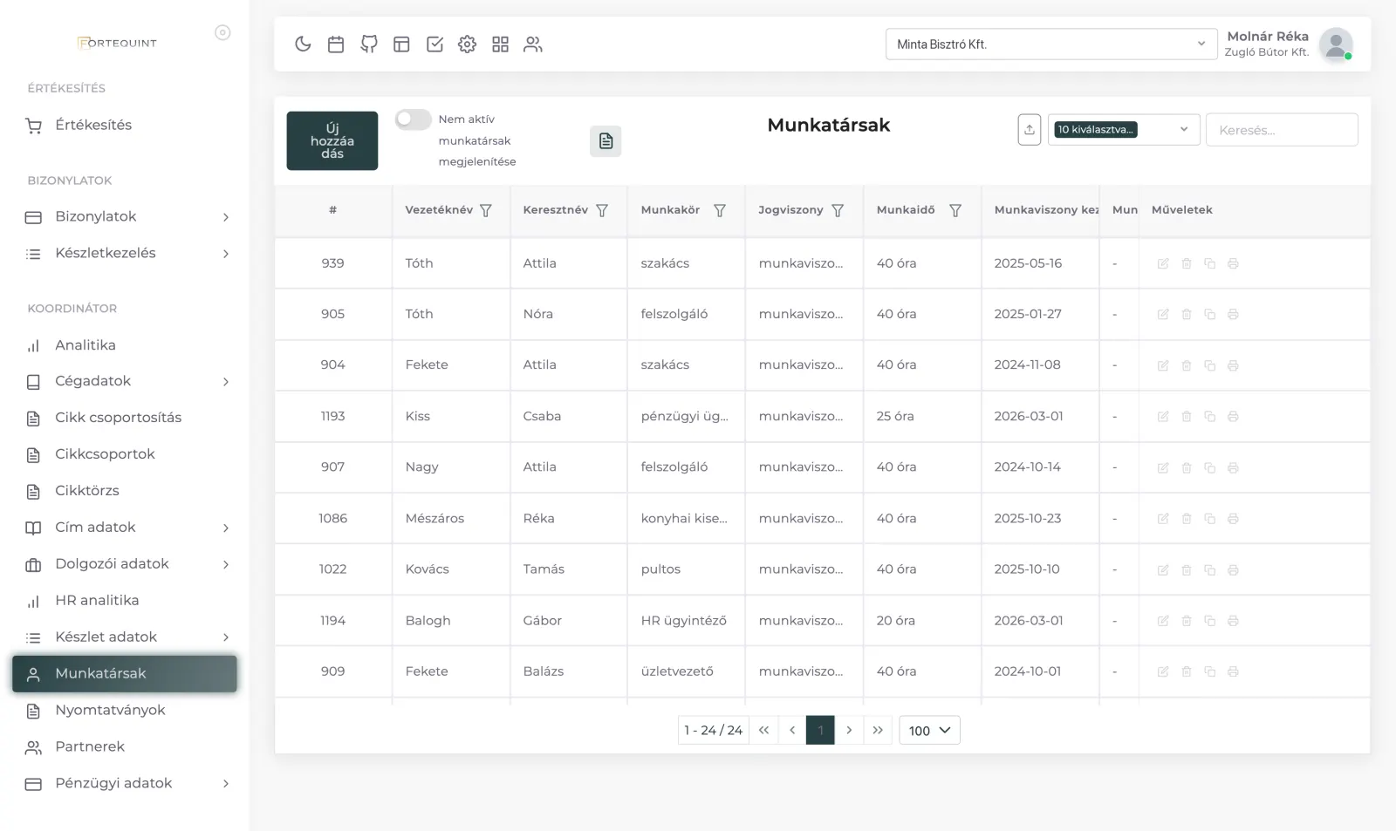Open the calendar icon in the top toolbar

(x=336, y=44)
